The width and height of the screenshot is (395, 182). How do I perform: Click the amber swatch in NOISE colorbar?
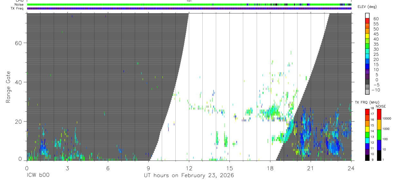[379, 125]
